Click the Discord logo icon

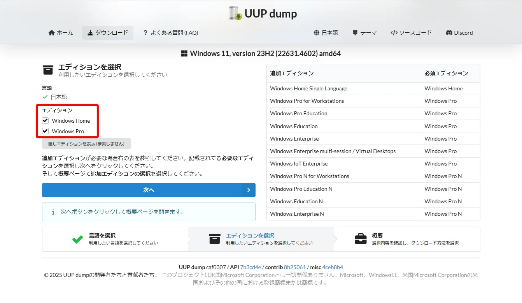449,33
